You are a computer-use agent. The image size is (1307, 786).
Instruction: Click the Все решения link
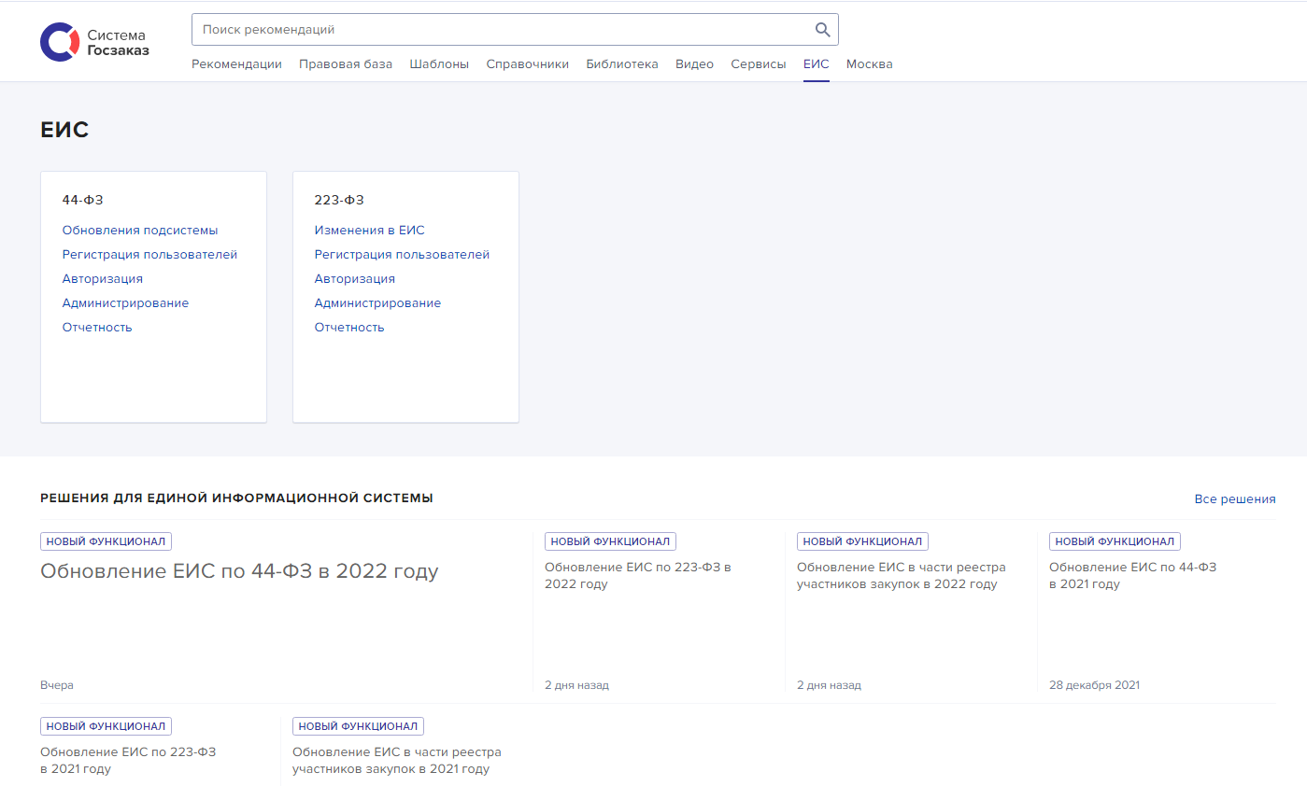click(1235, 499)
